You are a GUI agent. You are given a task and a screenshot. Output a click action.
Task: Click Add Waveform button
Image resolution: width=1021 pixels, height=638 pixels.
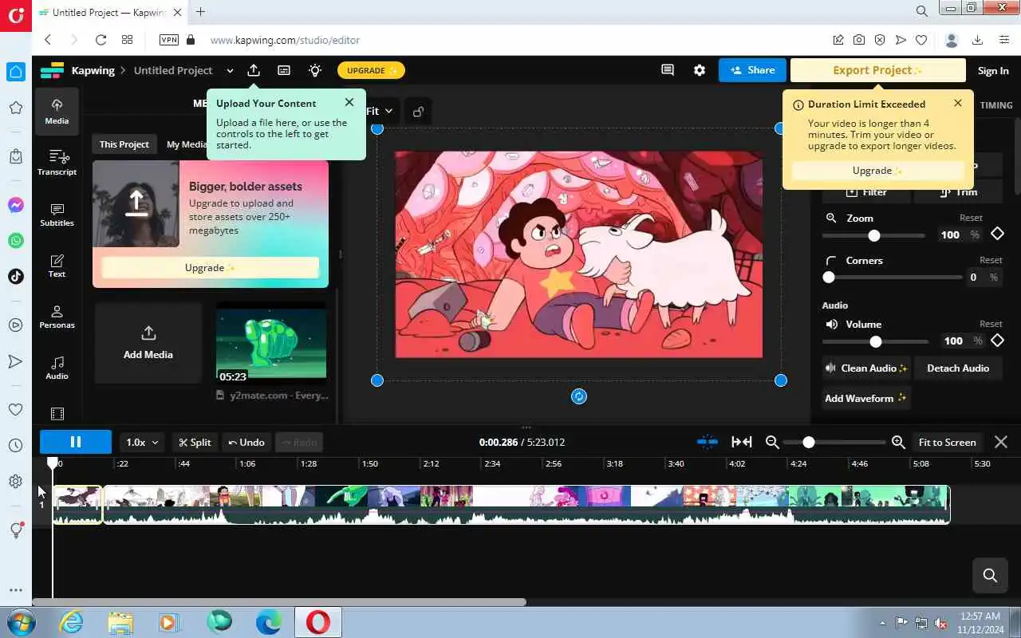[x=866, y=398]
